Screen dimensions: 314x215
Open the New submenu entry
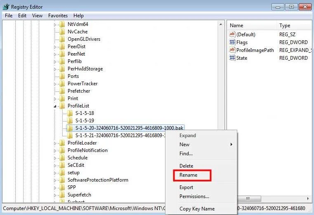pos(206,145)
